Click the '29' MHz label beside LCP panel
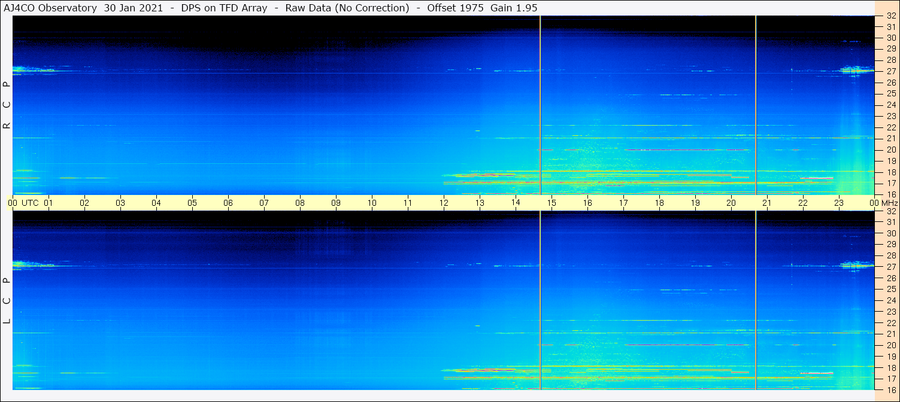Image resolution: width=900 pixels, height=402 pixels. 891,245
